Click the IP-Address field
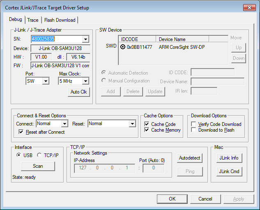 [x=104, y=169]
